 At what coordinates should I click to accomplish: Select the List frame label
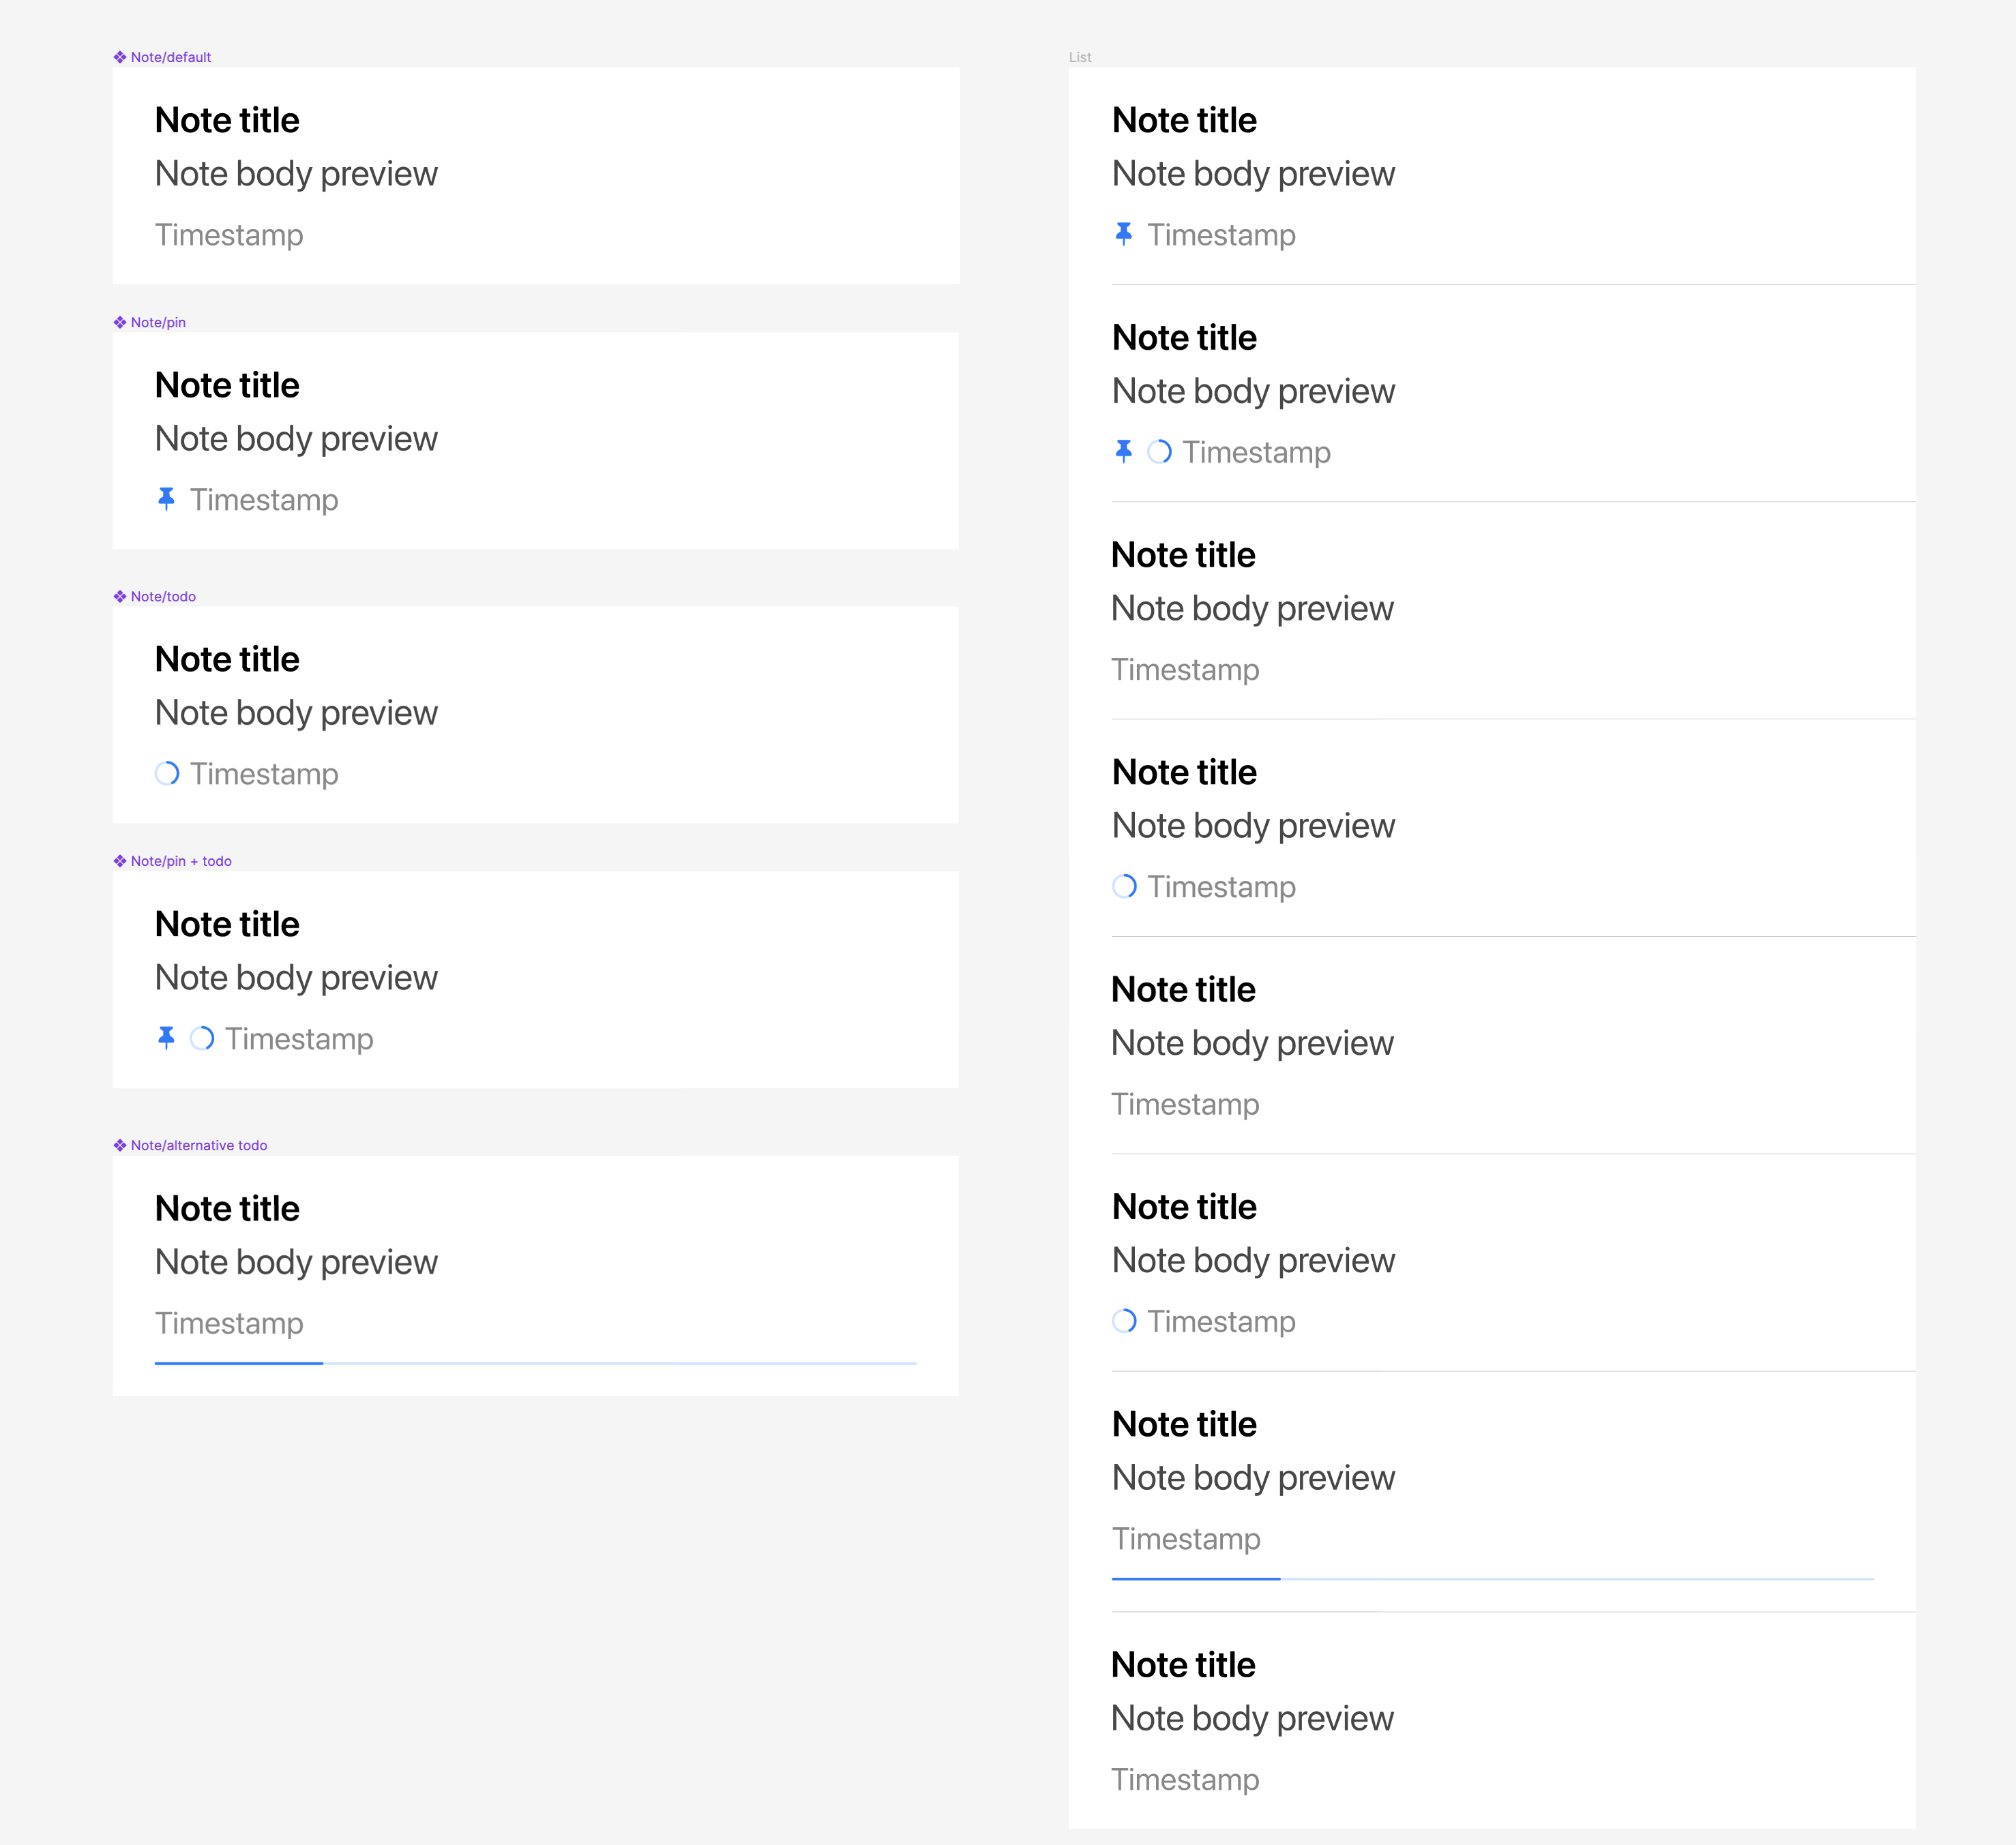click(1080, 57)
